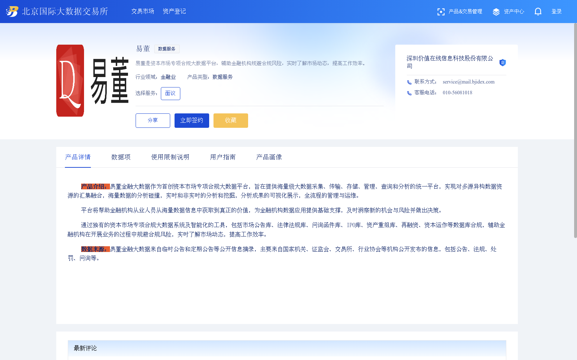Screen dimensions: 577x360
Task: Click email service@mail.bjidex.com
Action: 468,82
